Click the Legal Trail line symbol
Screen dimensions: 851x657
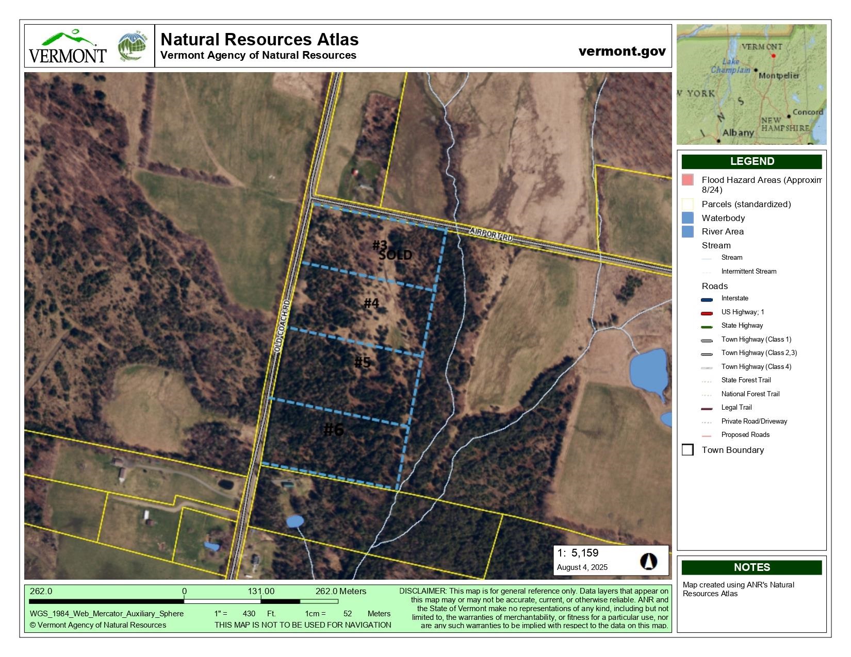[707, 408]
